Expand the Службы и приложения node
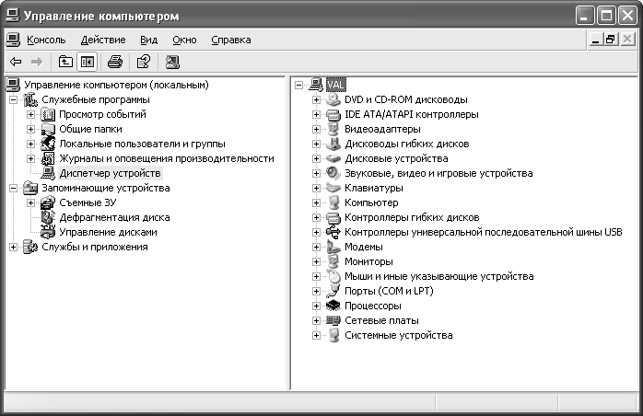The height and width of the screenshot is (416, 643). 13,247
